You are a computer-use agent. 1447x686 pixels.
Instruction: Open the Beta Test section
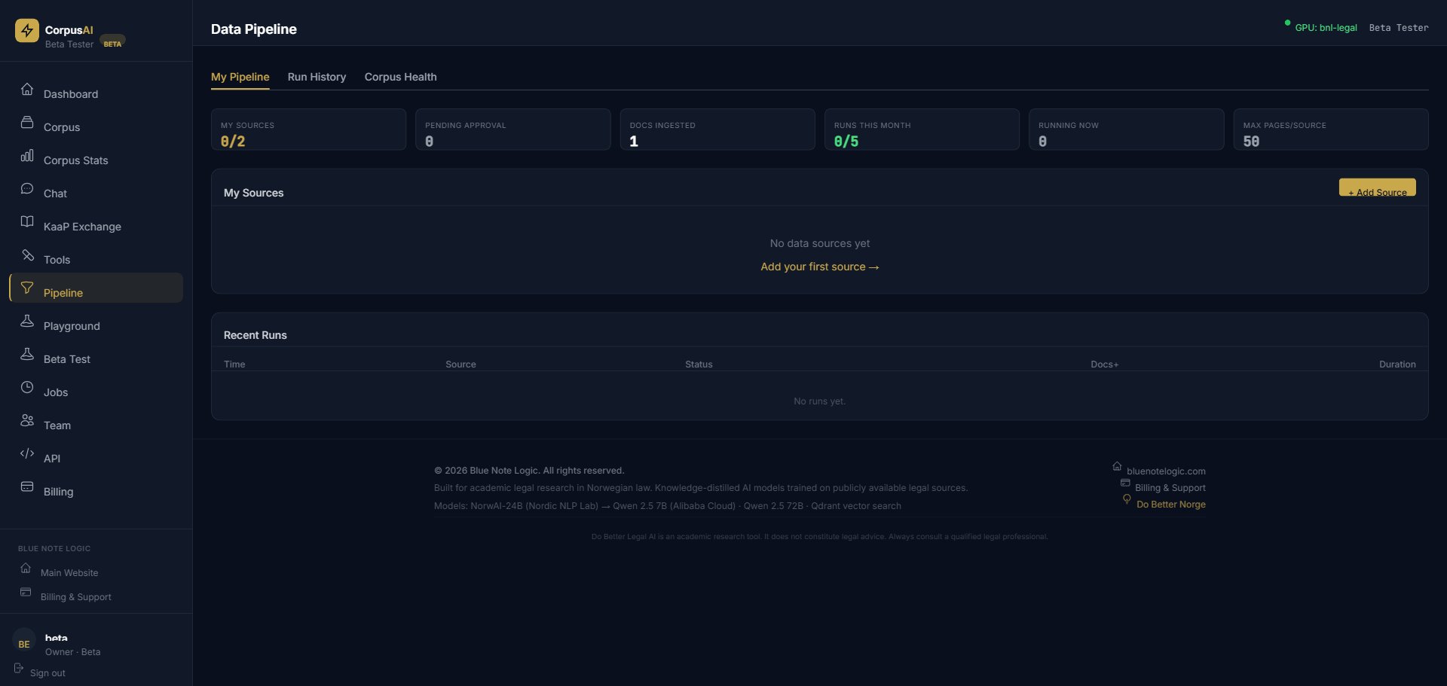66,358
